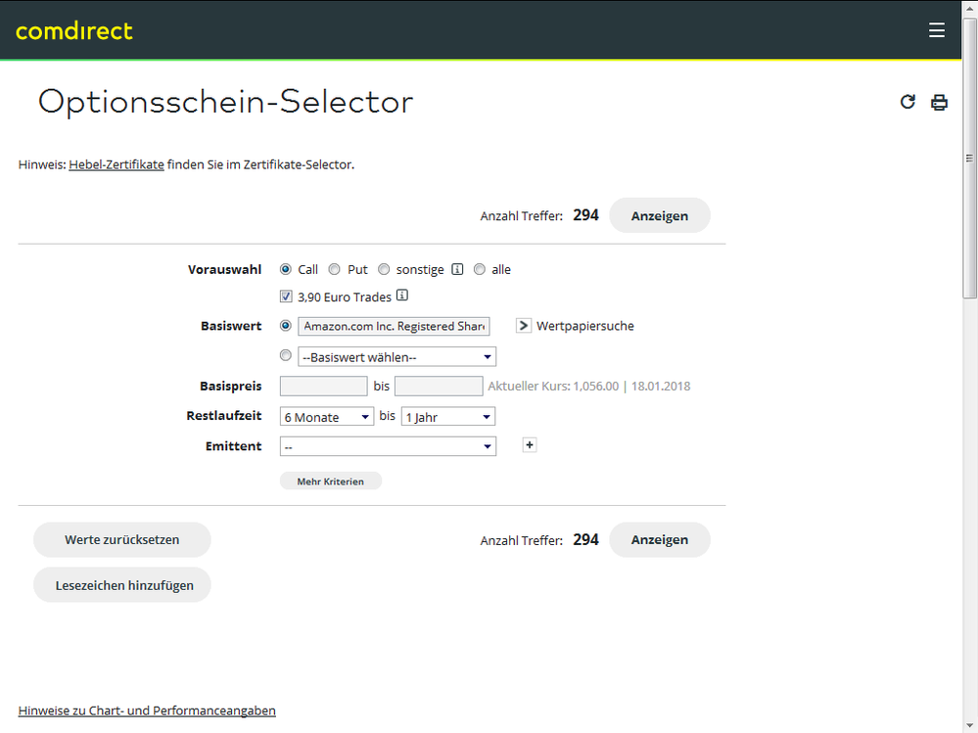The image size is (978, 733).
Task: Follow the Hebel-Zertifikate link
Action: pos(116,164)
